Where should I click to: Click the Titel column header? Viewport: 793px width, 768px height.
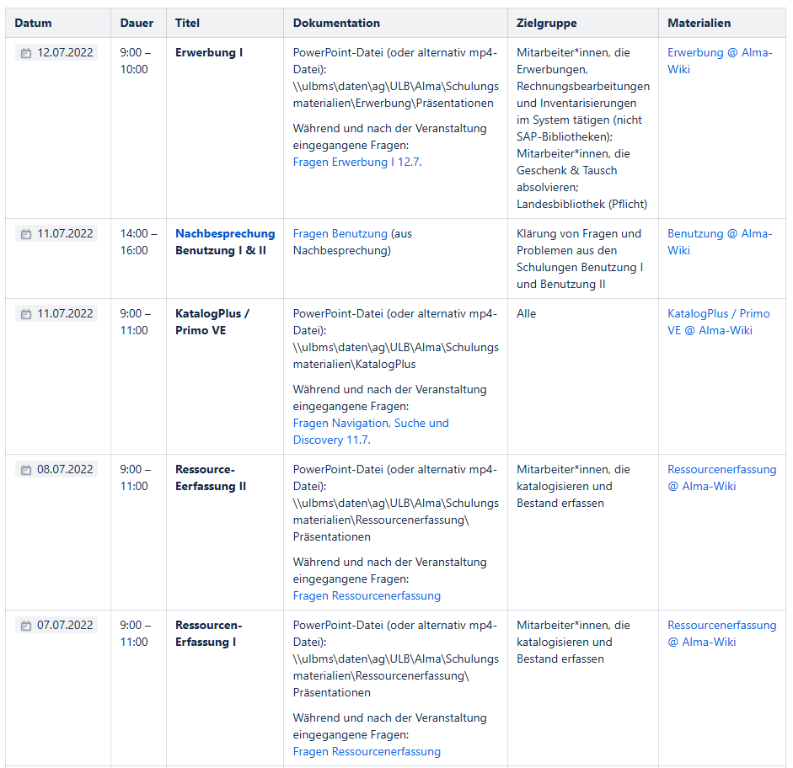pos(187,23)
